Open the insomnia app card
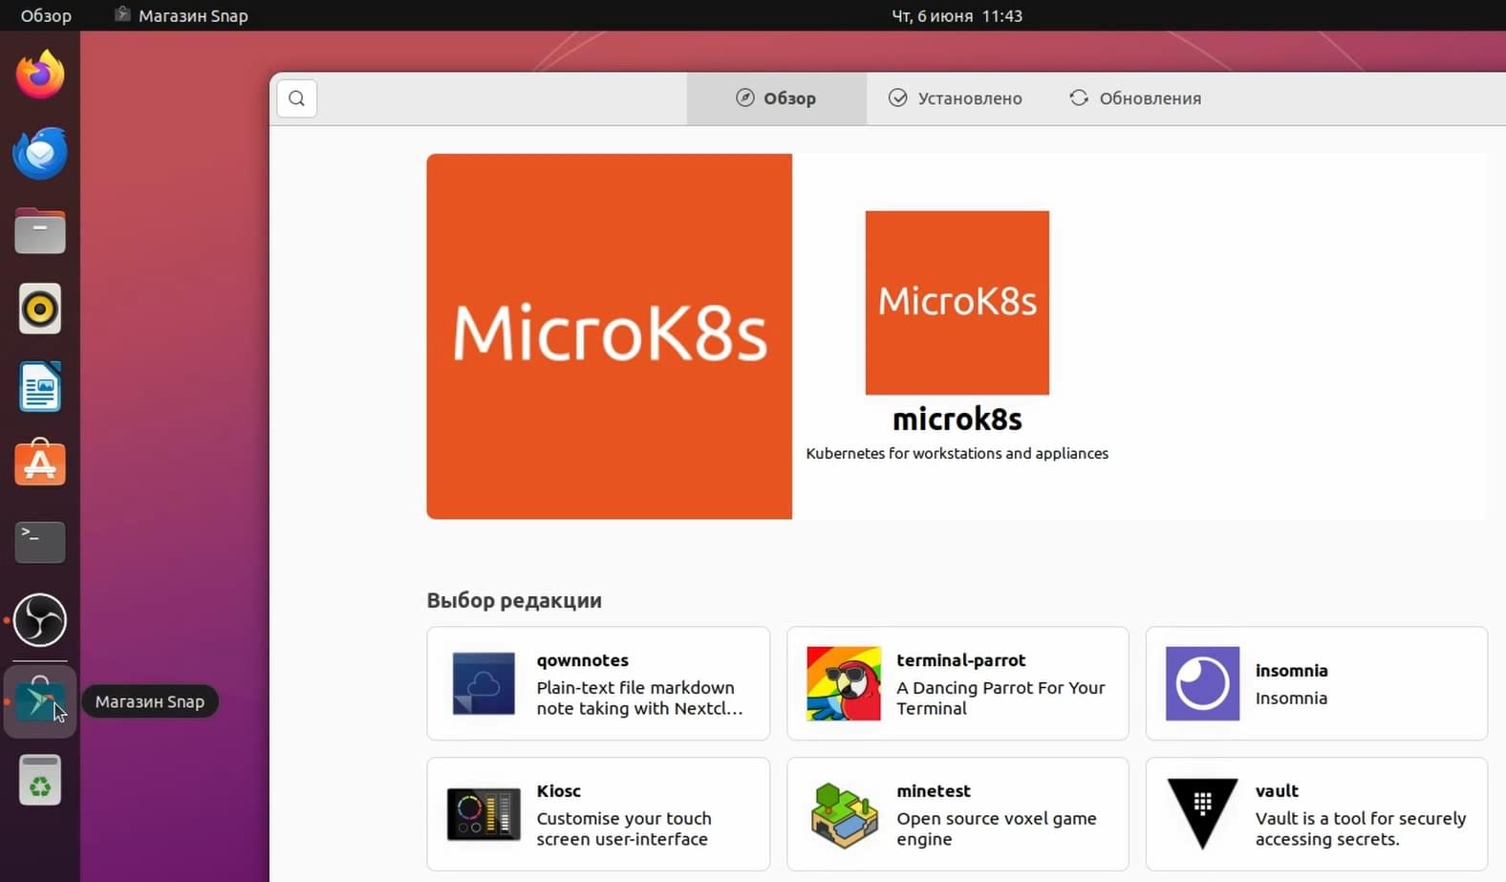 (x=1317, y=683)
